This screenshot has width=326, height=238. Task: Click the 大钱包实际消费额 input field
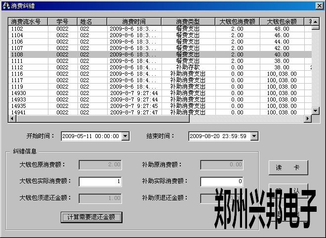point(100,182)
